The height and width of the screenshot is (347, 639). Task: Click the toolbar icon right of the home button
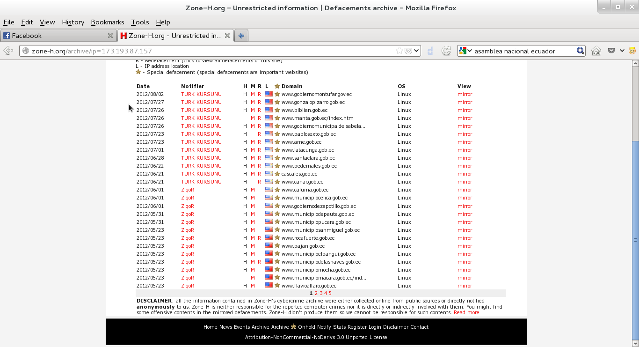pos(611,51)
